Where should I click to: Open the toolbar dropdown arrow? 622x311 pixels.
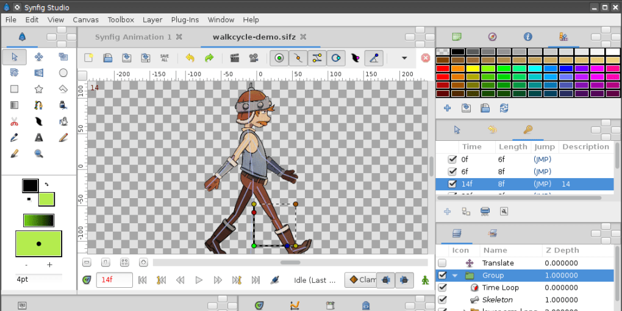[404, 58]
